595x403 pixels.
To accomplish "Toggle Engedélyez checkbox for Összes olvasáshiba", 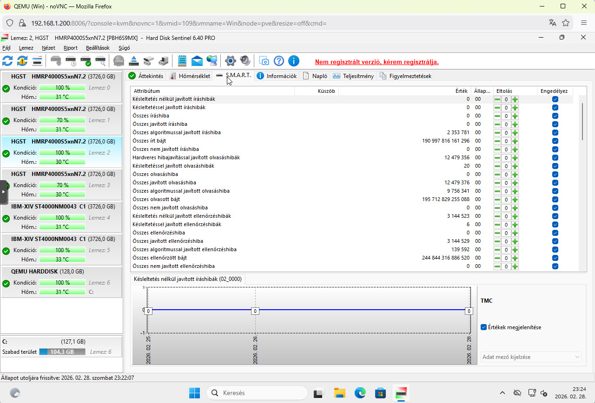I will coord(555,175).
